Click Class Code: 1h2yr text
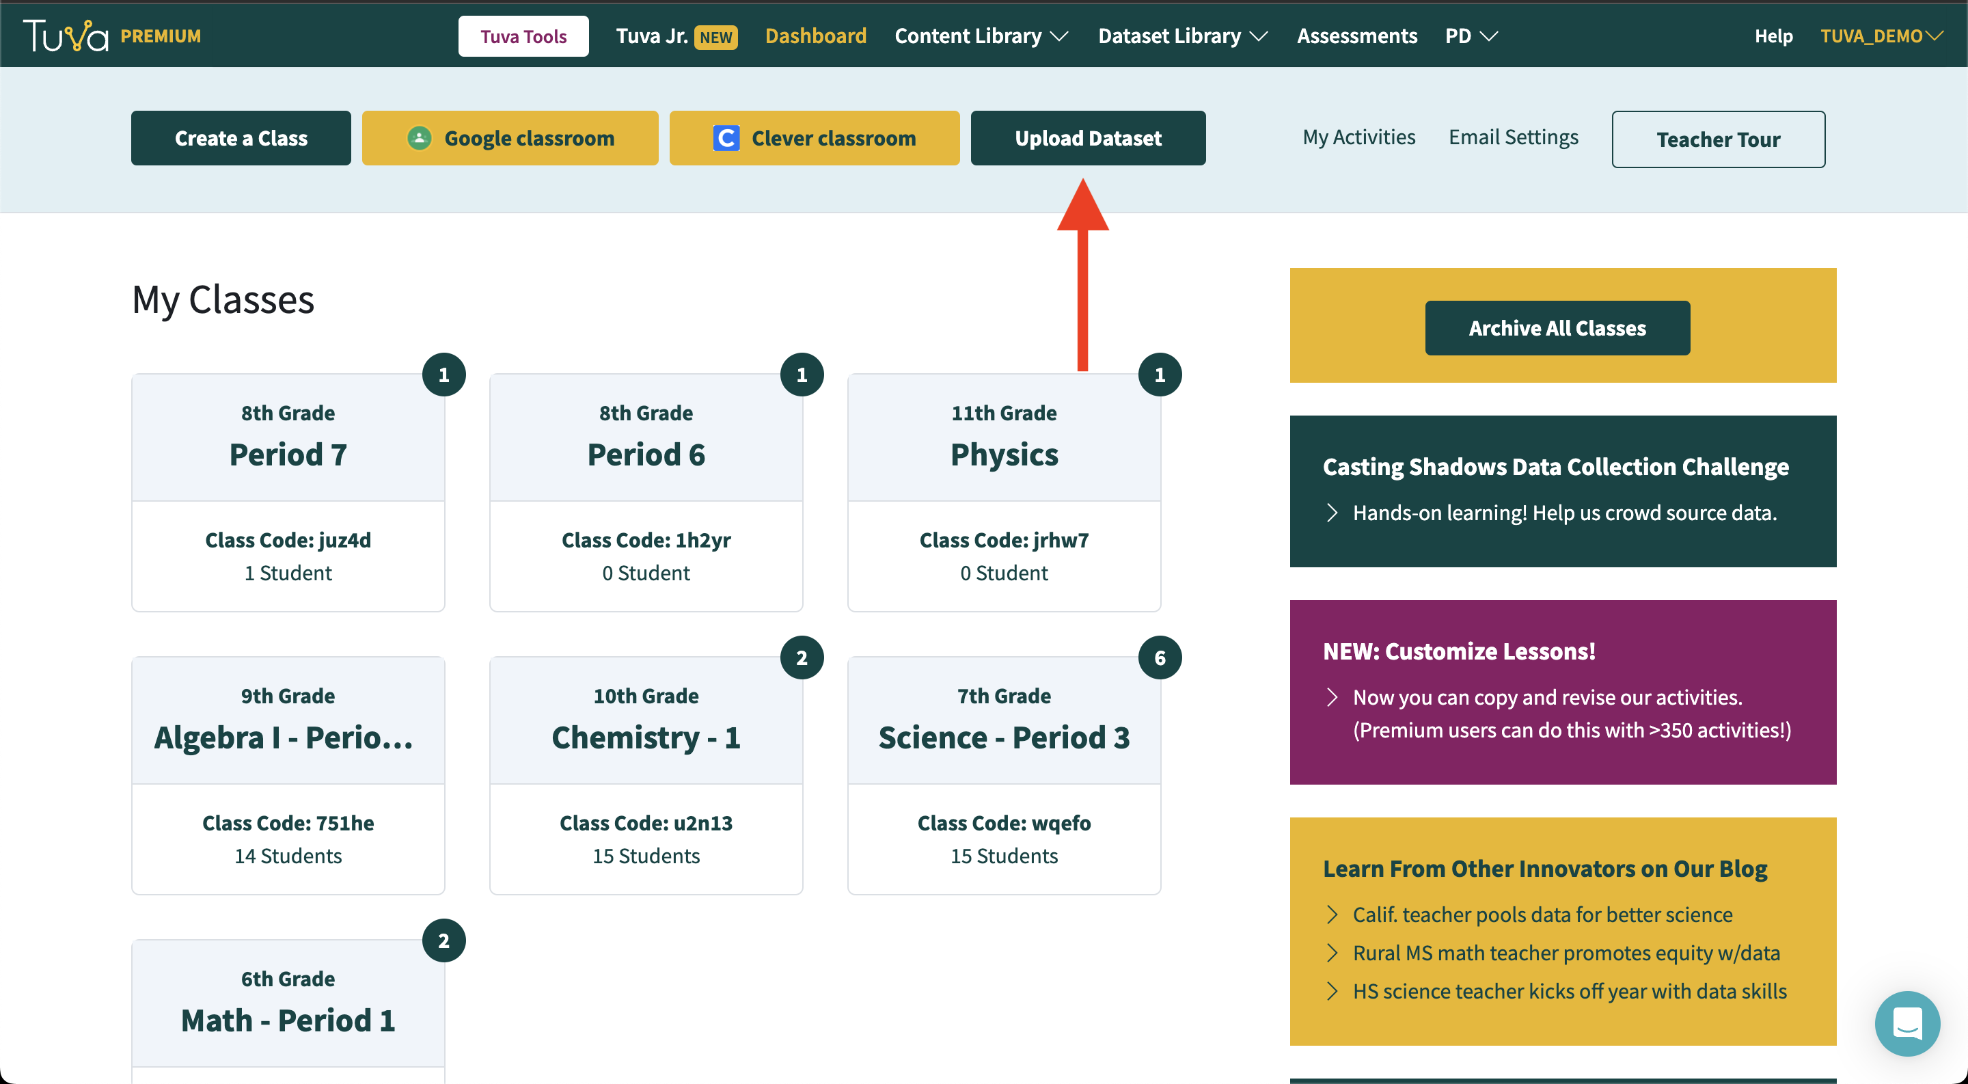Screen dimensions: 1968x1084 [x=646, y=540]
